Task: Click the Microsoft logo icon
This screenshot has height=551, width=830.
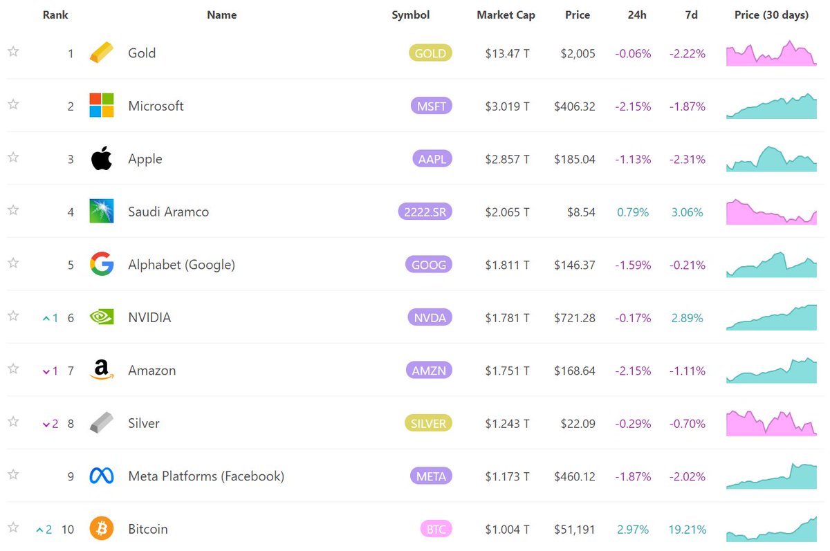Action: pos(102,106)
